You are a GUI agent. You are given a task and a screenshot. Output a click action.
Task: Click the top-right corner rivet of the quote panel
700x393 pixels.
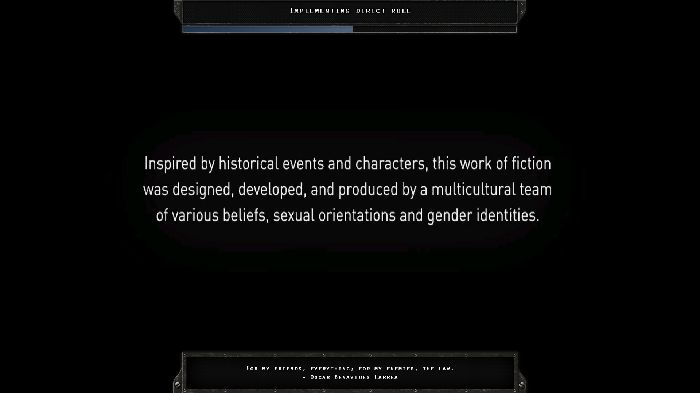515,355
